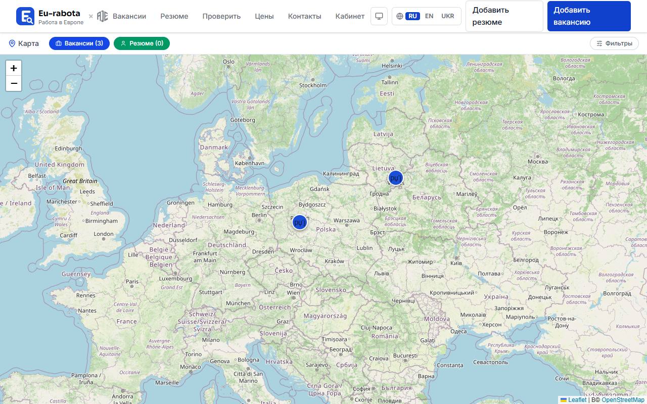Image resolution: width=647 pixels, height=404 pixels.
Task: Open the OpenStreetMap attribution link
Action: (x=623, y=400)
